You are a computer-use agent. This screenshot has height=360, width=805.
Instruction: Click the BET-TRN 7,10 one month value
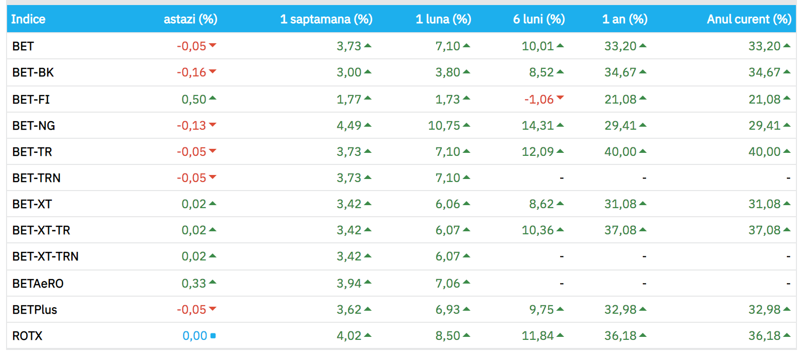(448, 177)
